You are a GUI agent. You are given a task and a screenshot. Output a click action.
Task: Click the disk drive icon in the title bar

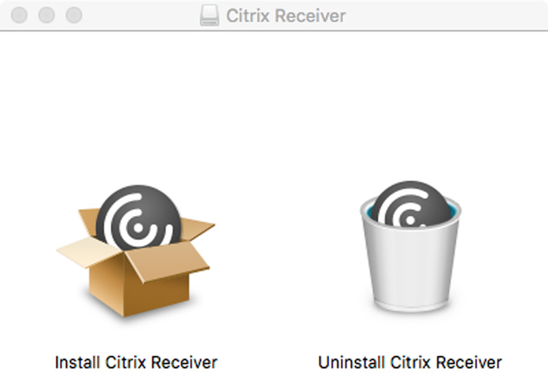210,15
